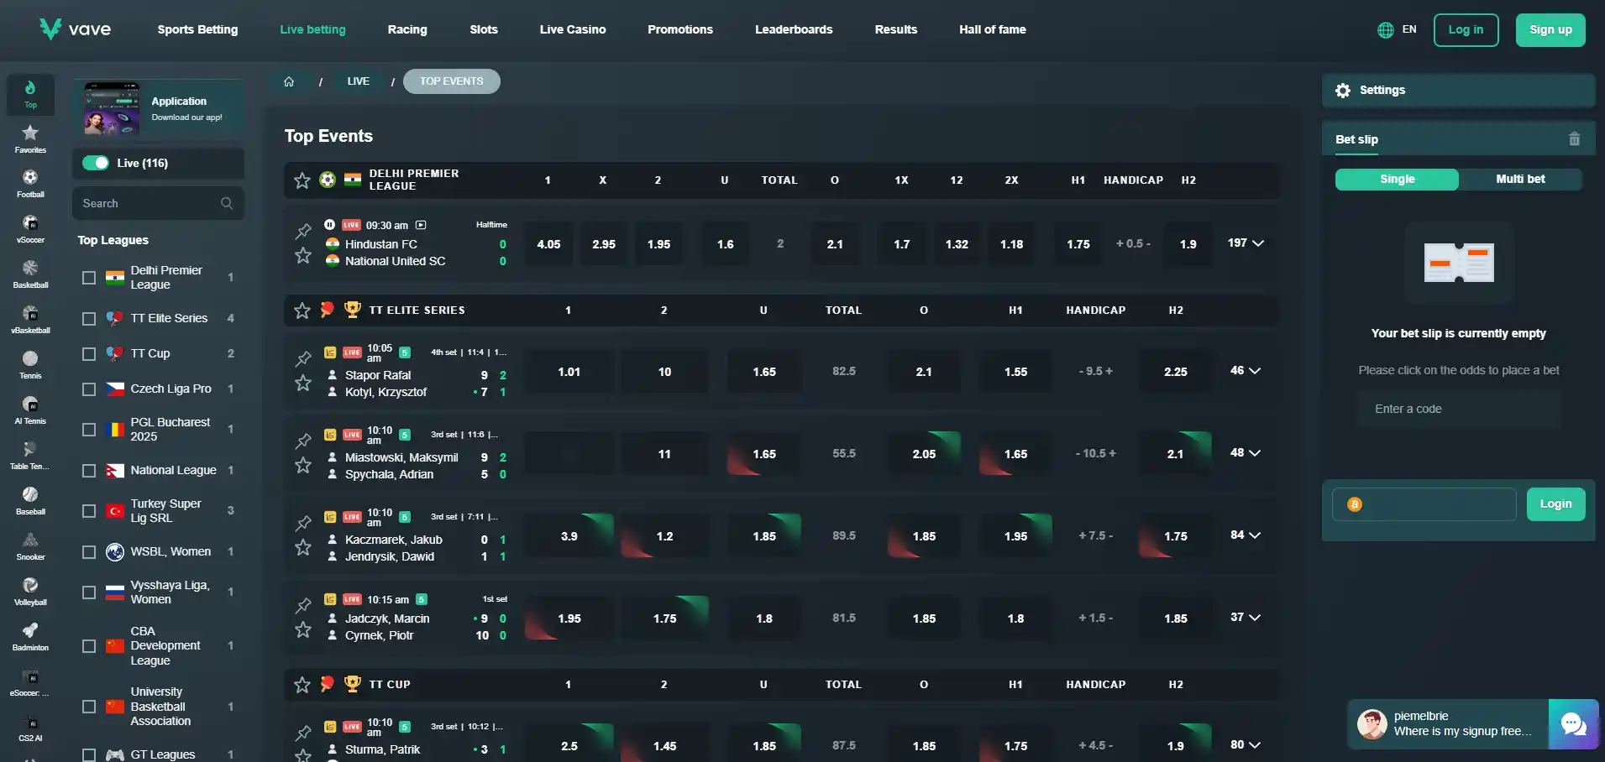The width and height of the screenshot is (1605, 762).
Task: Check the Delhi Premier League checkbox
Action: 89,278
